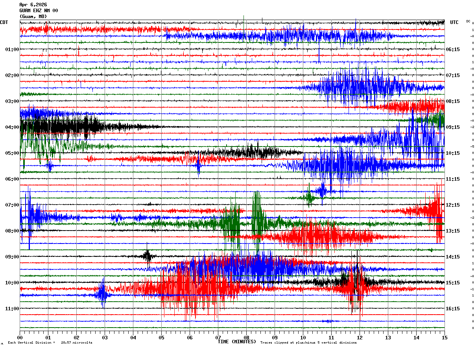Click minute tick "04" on the bottom axis
Screen dimensions: 476x348
(133, 337)
